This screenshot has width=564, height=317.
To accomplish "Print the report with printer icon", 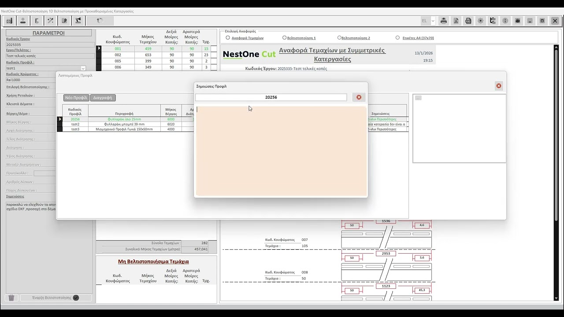I will [444, 21].
